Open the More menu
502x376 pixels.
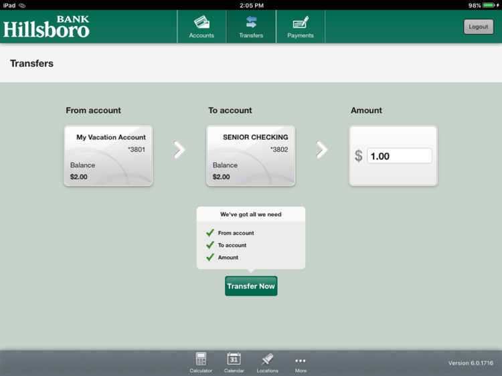click(x=301, y=364)
